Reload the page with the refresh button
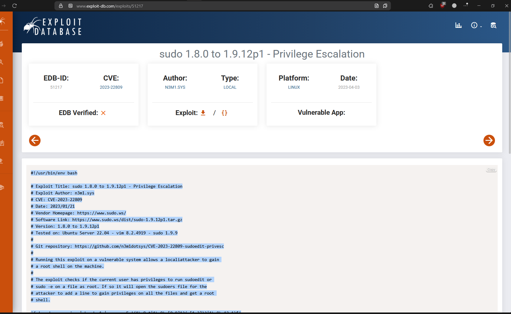The width and height of the screenshot is (511, 314). pyautogui.click(x=15, y=6)
